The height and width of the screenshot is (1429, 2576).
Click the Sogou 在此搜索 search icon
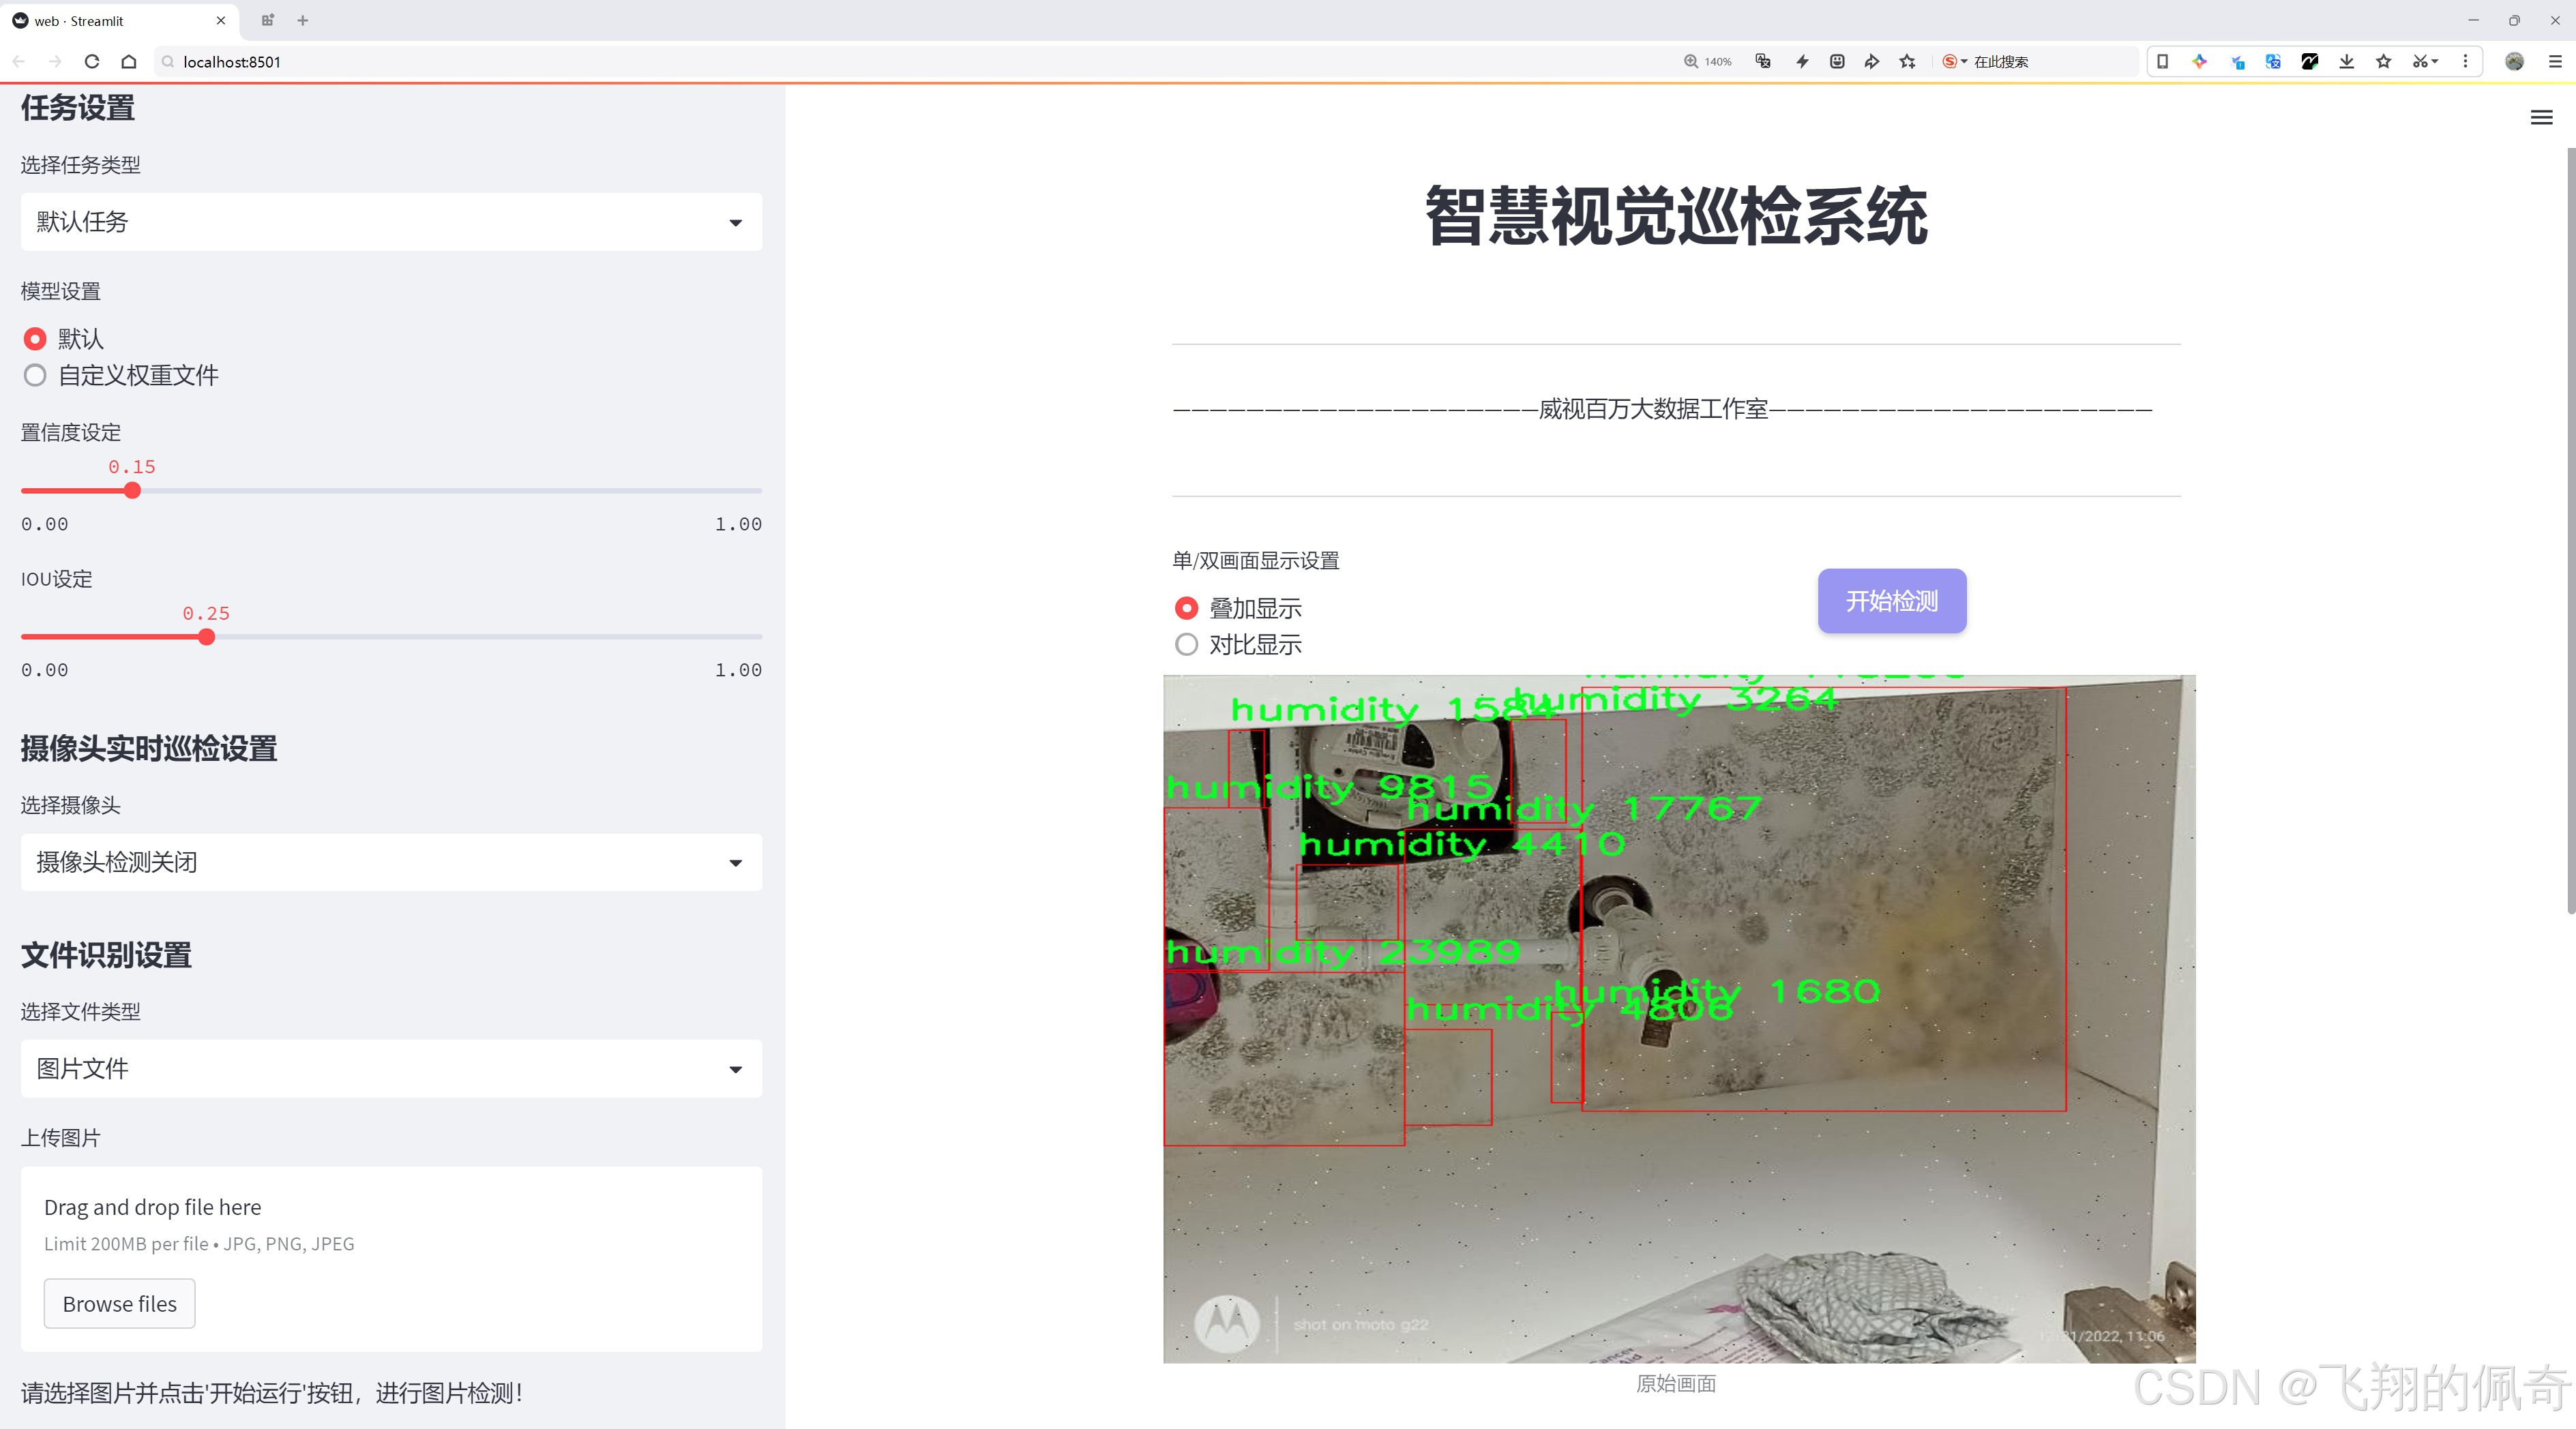(x=1950, y=61)
